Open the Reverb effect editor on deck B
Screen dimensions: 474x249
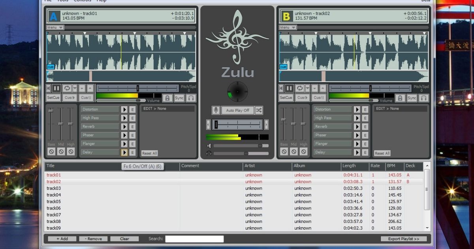pyautogui.click(x=365, y=126)
